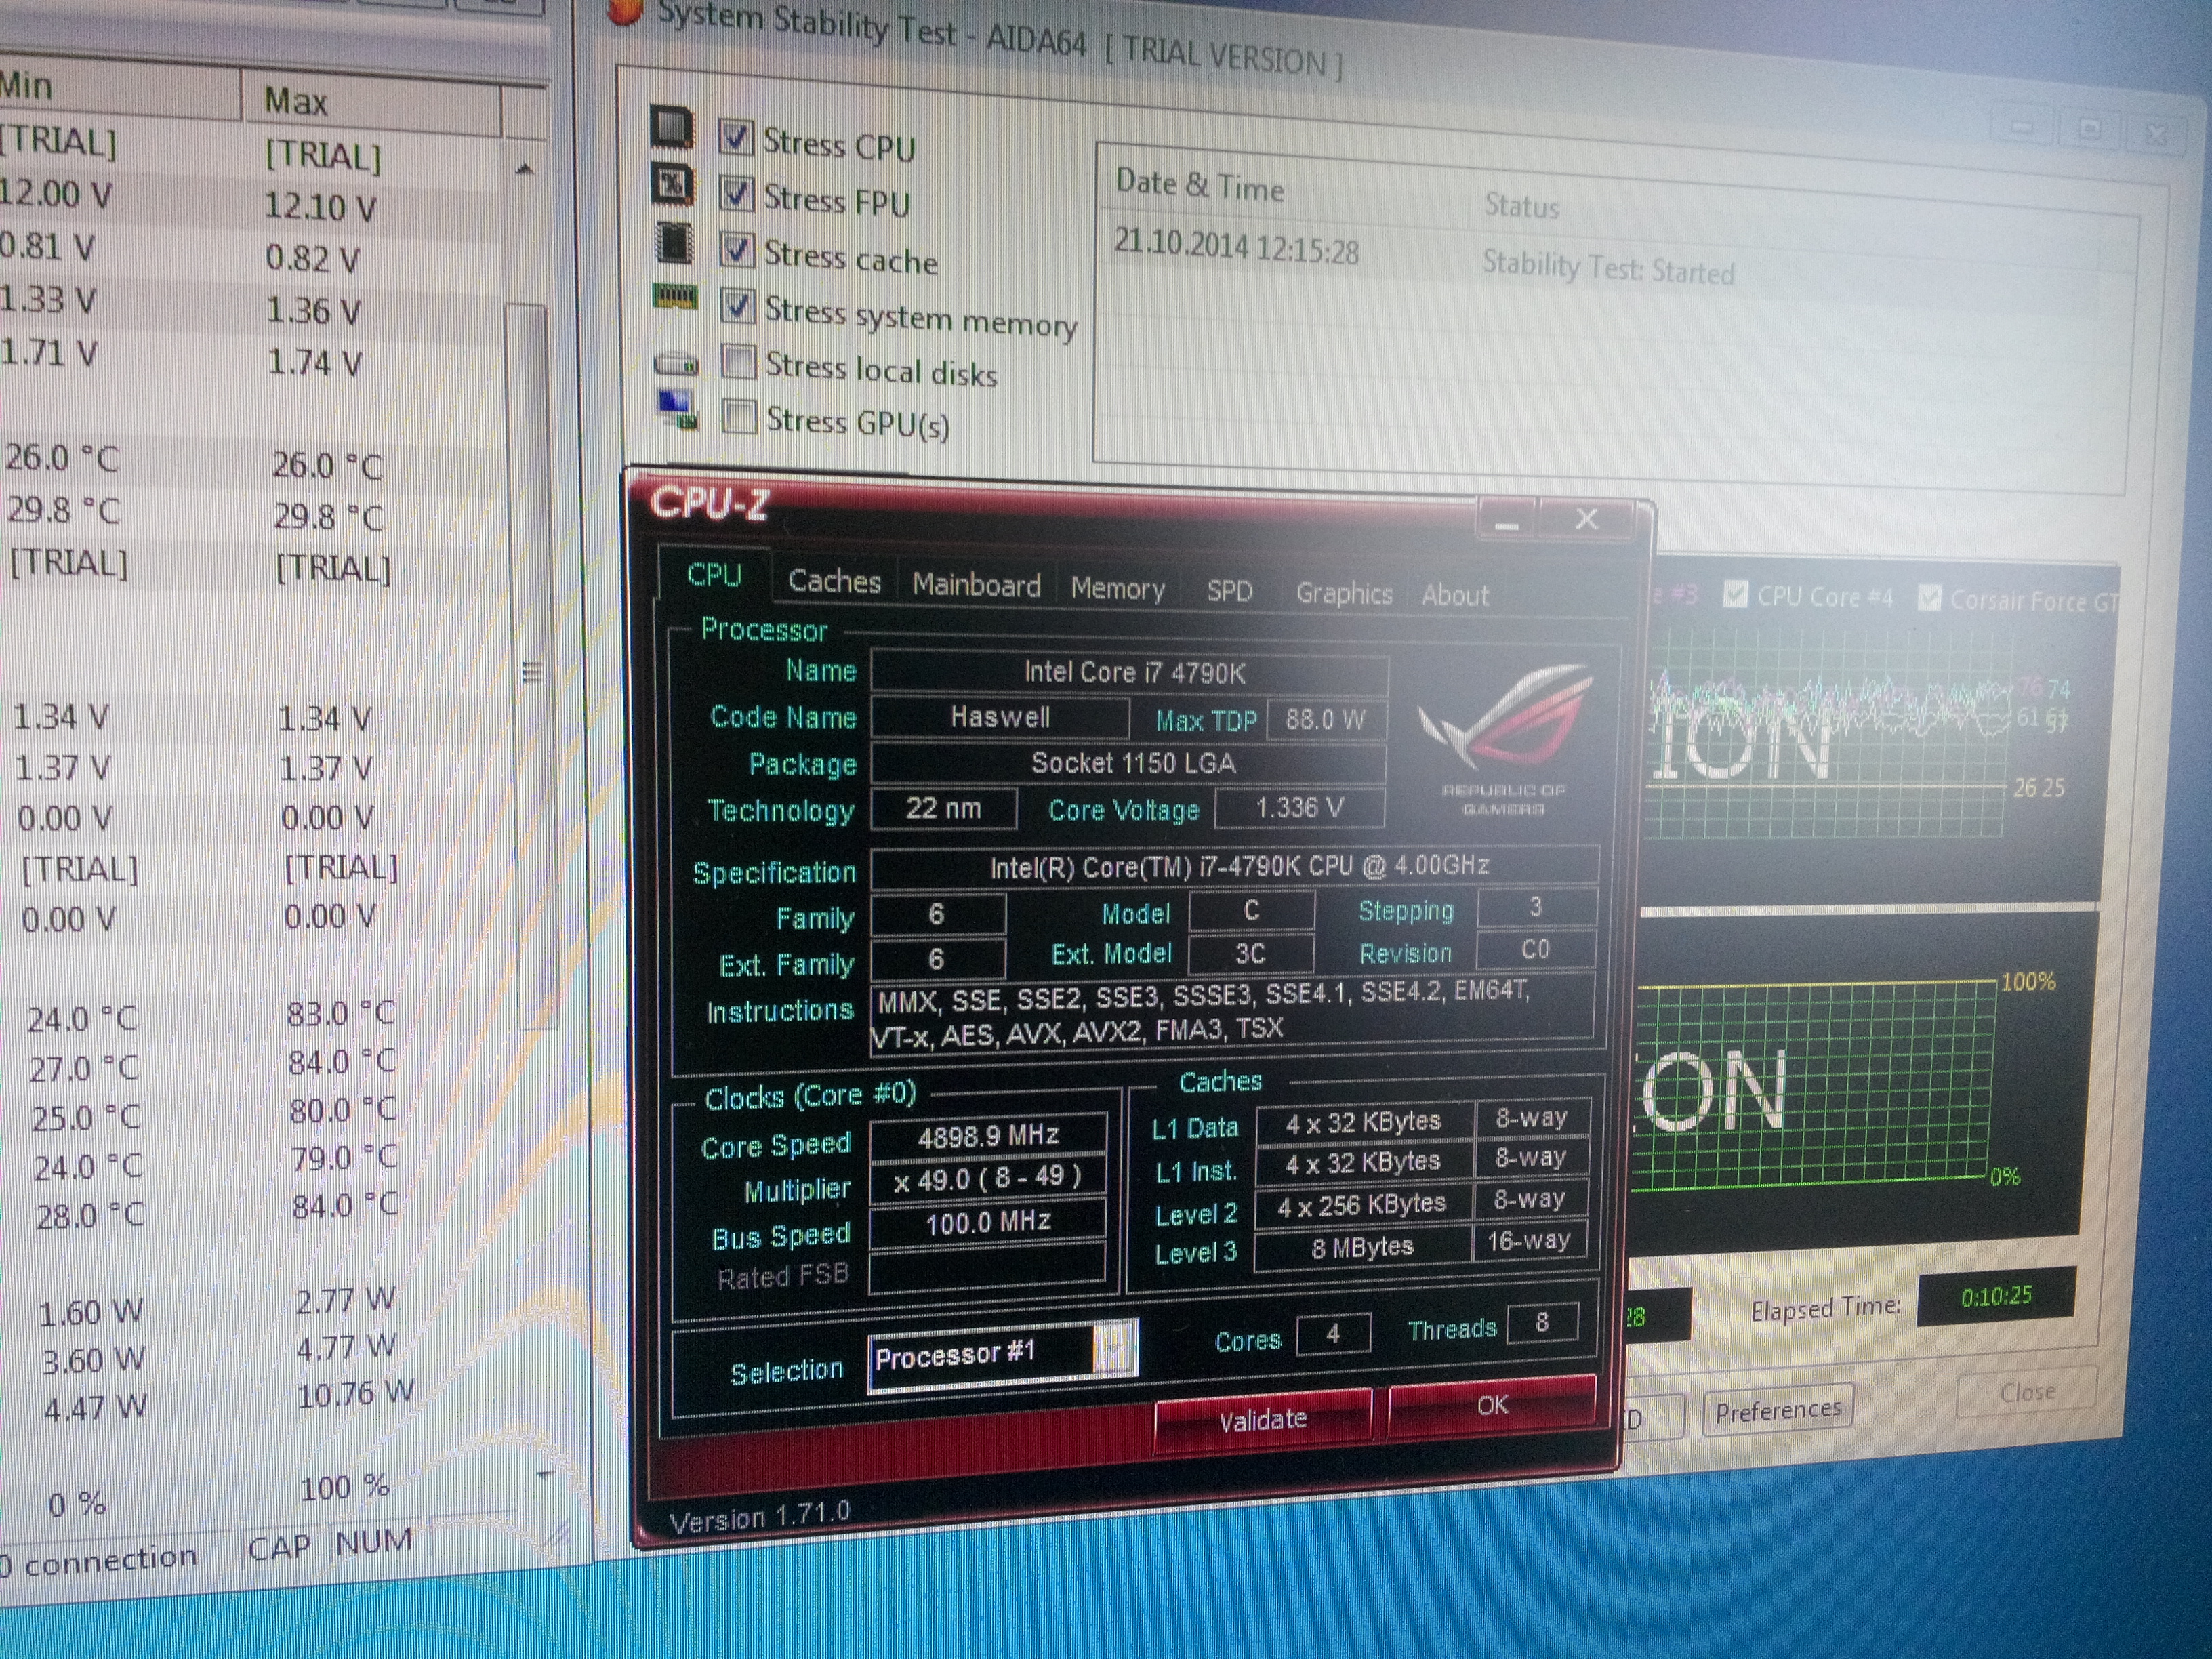Click the Technology value 22 nm
Screen dimensions: 2212x1659
[x=943, y=808]
